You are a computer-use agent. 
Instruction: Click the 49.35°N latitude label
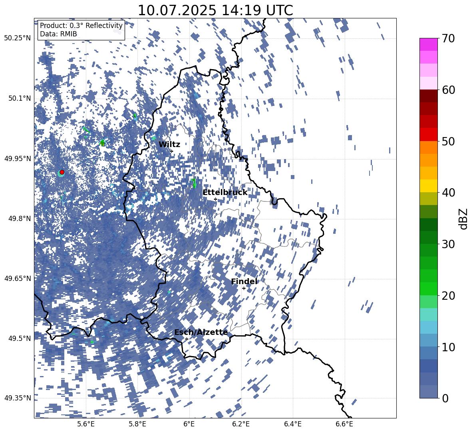pos(18,398)
